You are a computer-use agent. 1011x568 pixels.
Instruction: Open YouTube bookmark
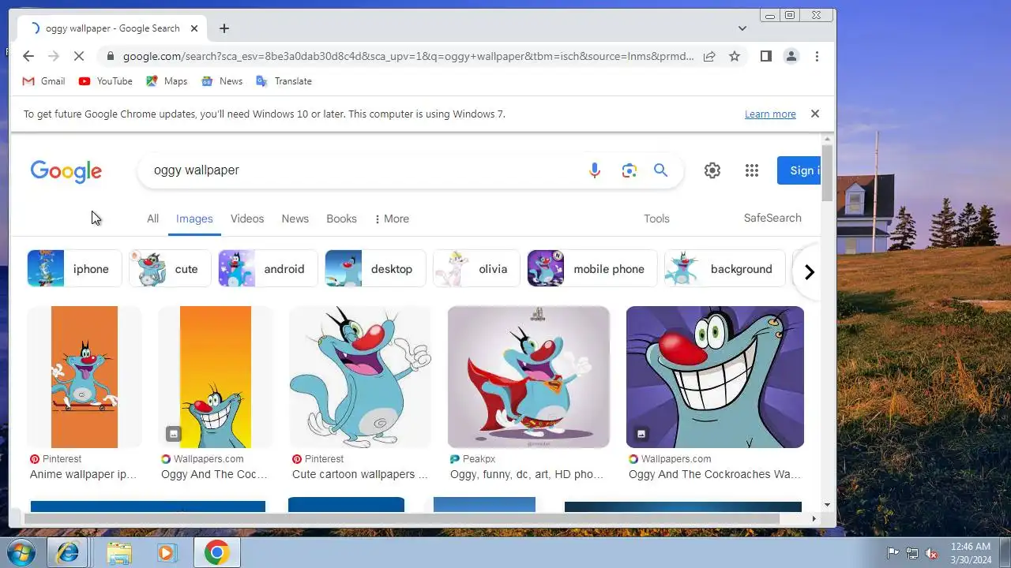click(x=106, y=81)
